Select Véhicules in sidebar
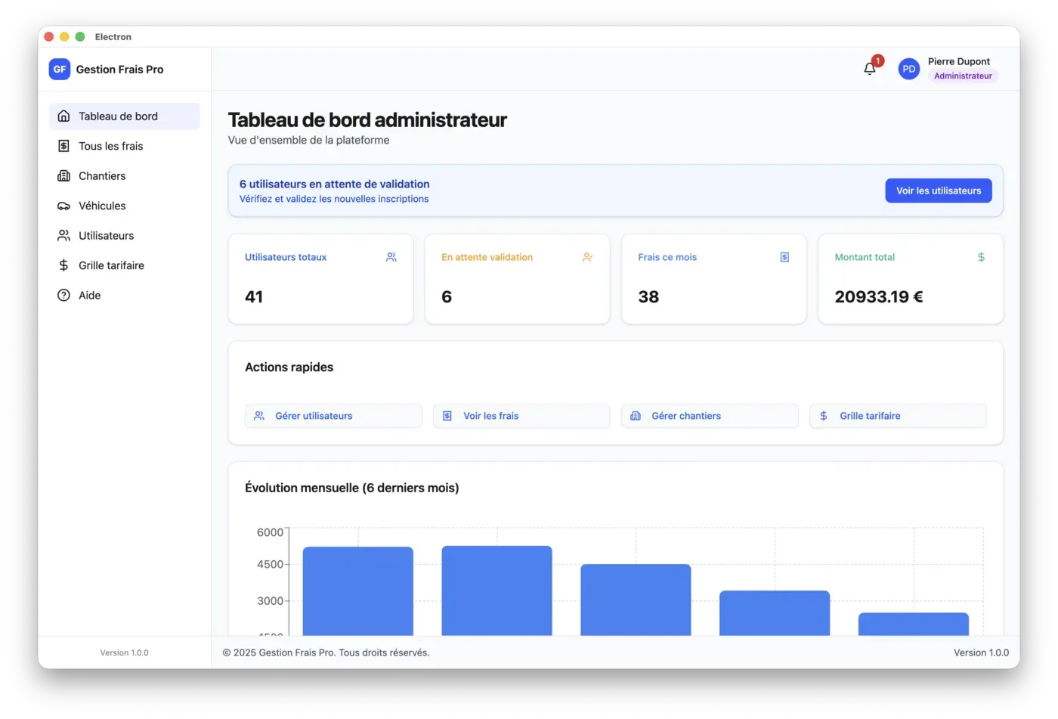Image resolution: width=1058 pixels, height=719 pixels. tap(125, 206)
